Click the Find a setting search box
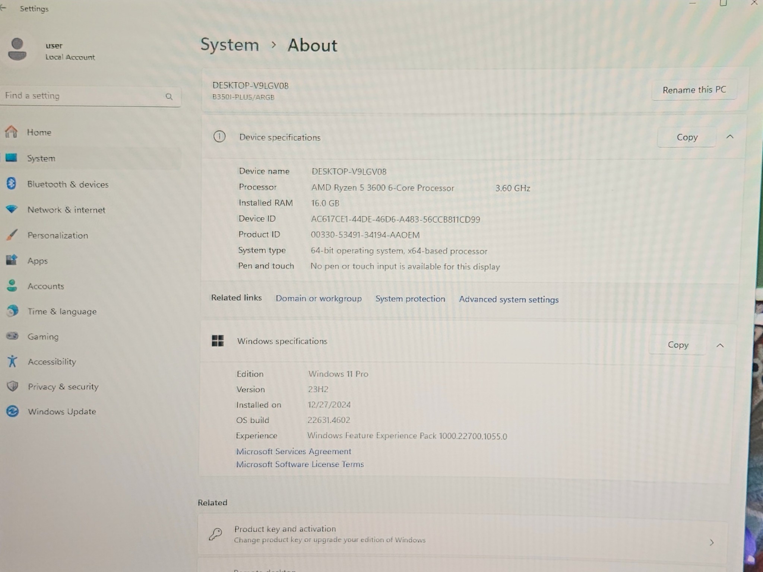 [90, 96]
